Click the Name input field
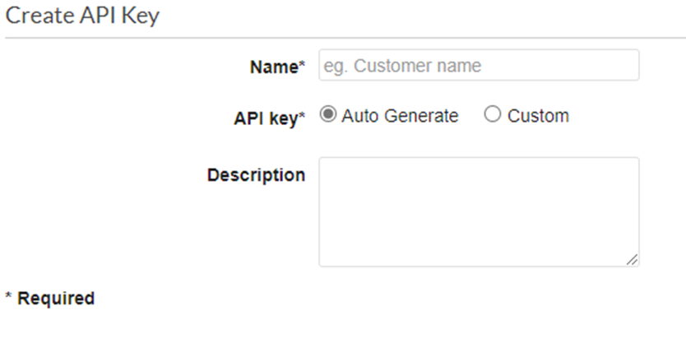686x343 pixels. click(x=479, y=66)
